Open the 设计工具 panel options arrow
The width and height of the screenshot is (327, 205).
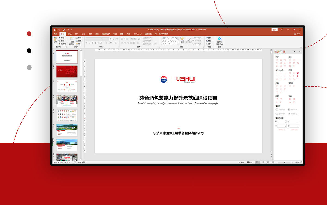[x=294, y=52]
